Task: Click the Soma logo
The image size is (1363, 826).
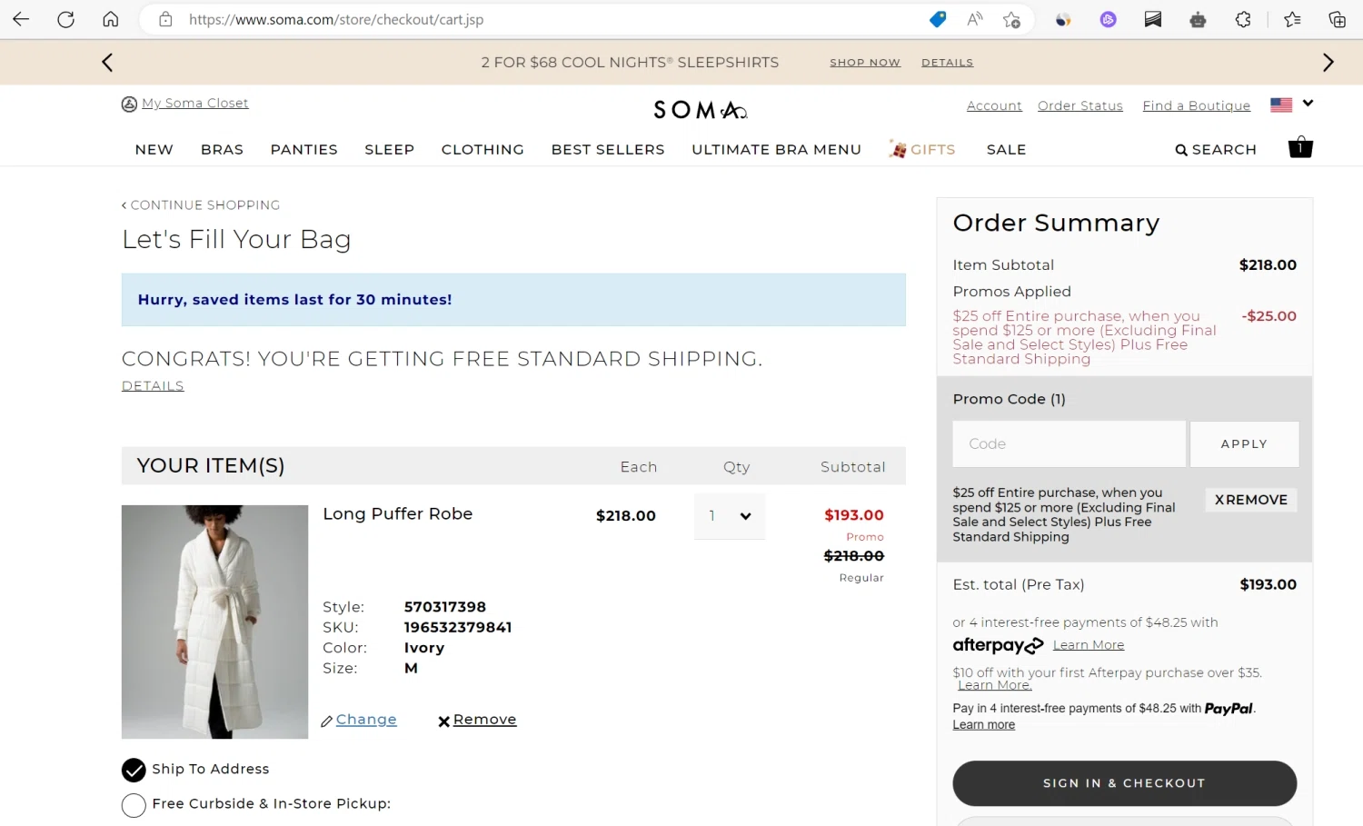Action: (700, 110)
